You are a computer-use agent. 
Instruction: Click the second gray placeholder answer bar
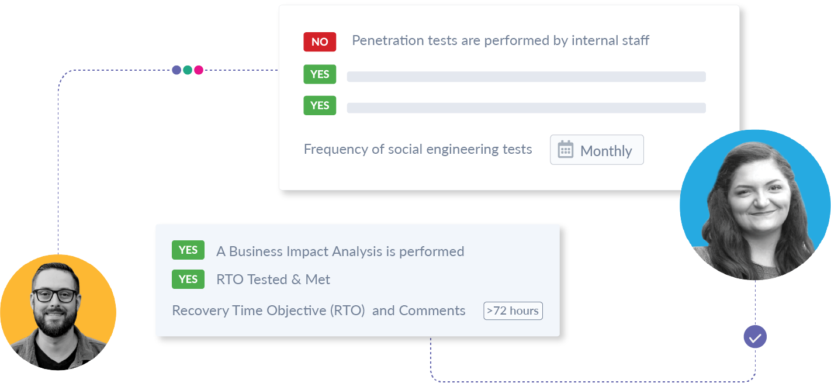[526, 108]
